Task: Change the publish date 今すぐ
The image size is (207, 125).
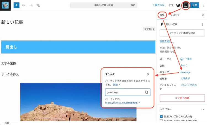Action: pos(184,65)
